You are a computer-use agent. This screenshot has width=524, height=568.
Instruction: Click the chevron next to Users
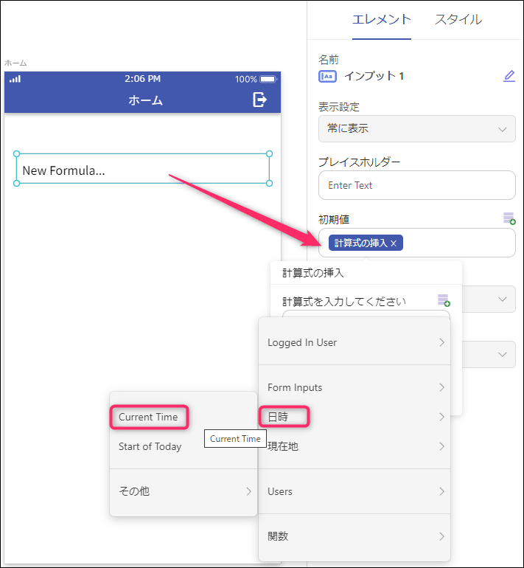coord(442,491)
